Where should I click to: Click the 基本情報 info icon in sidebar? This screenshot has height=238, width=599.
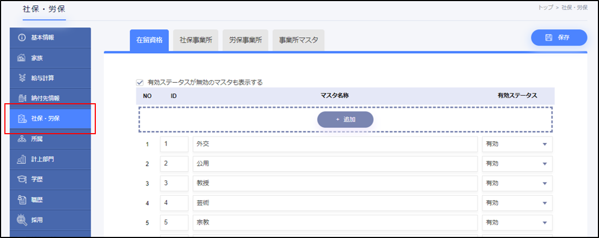tap(22, 37)
